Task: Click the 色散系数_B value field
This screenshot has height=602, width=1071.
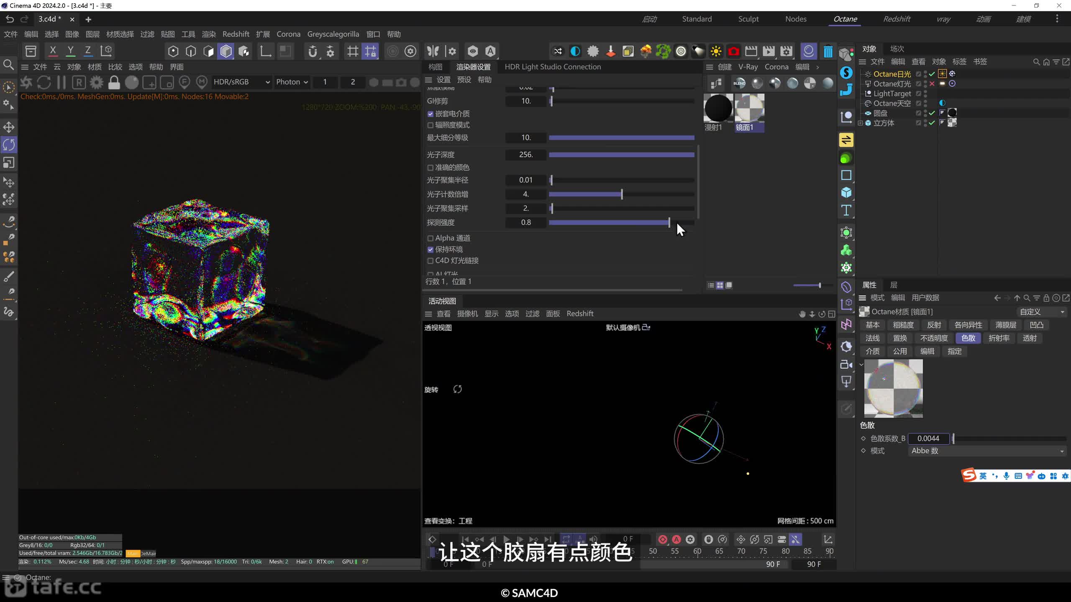Action: tap(928, 439)
